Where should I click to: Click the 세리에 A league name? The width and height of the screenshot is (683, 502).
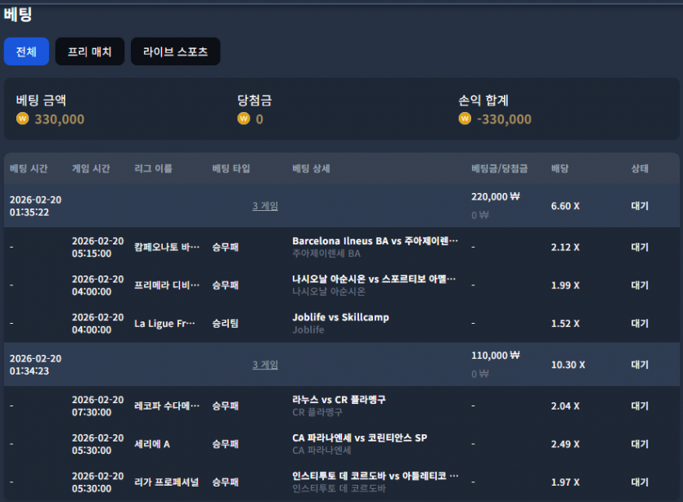(x=152, y=444)
